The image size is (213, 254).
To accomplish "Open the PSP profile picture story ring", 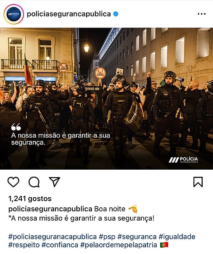I will click(x=14, y=14).
